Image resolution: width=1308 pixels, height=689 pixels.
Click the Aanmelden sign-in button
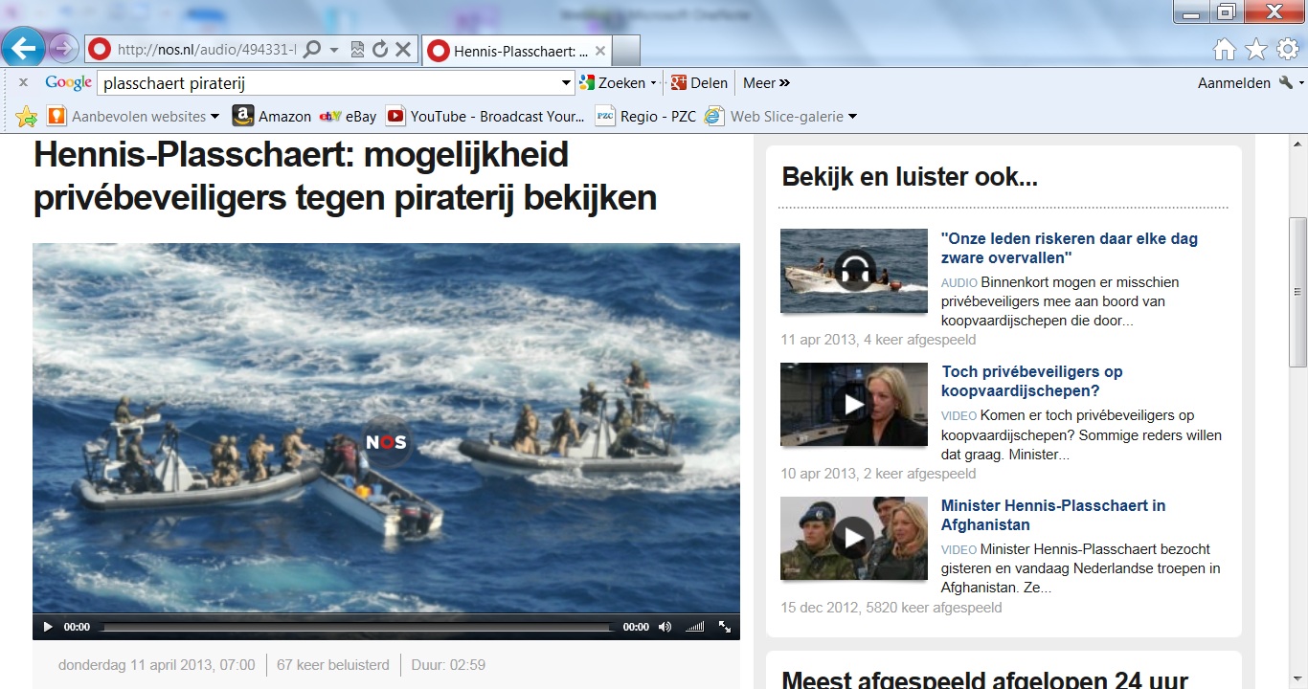point(1233,83)
